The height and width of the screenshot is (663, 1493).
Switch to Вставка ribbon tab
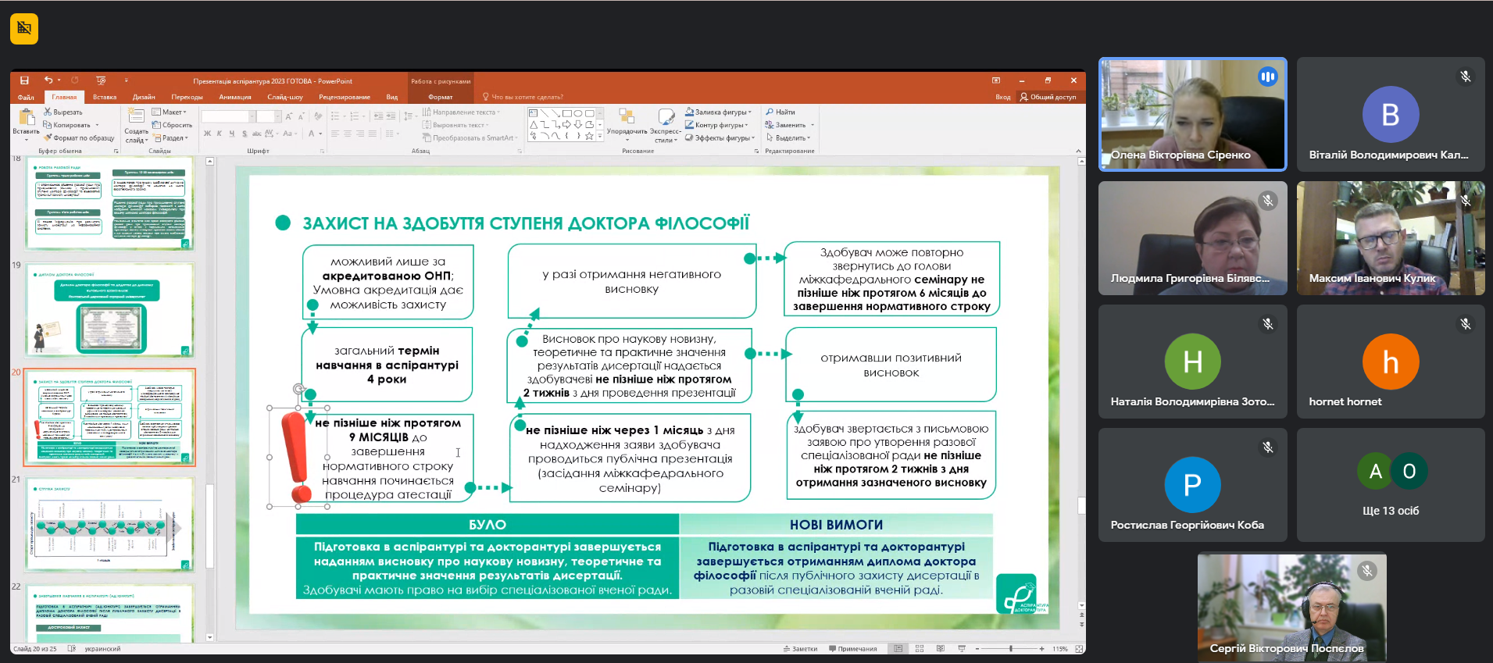[105, 97]
